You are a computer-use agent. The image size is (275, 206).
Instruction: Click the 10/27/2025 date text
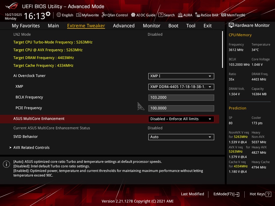pyautogui.click(x=13, y=15)
